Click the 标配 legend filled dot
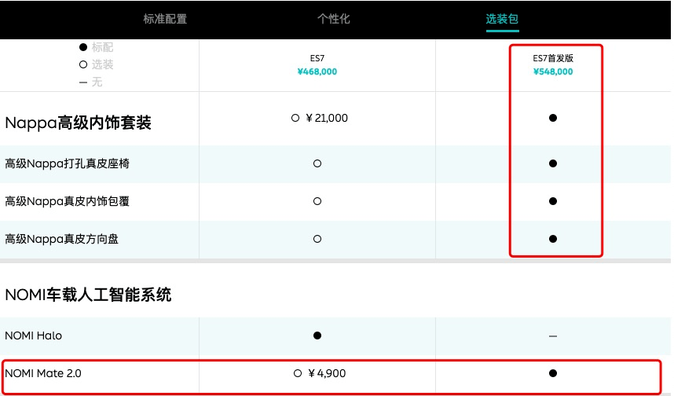Image resolution: width=674 pixels, height=396 pixels. (83, 47)
